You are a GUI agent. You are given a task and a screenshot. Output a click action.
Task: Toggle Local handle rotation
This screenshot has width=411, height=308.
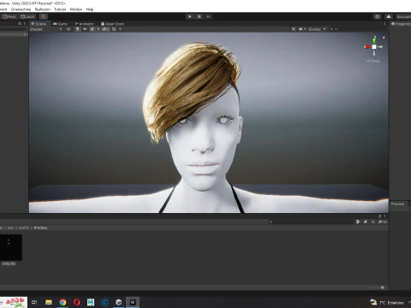27,16
